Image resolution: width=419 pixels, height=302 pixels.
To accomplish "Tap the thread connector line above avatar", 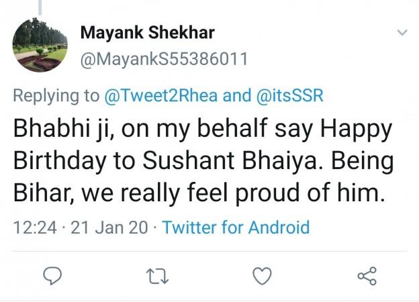I will 40,7.
